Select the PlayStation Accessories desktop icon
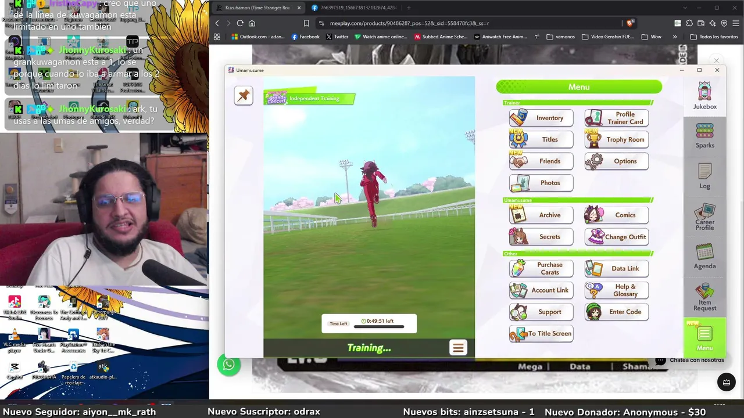Screen dimensions: 744x418 pos(73,341)
